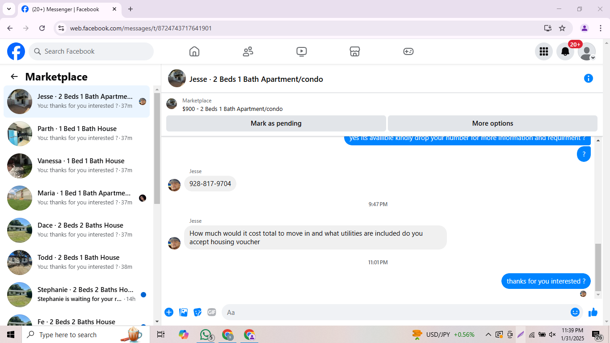Open the Fe 2 Beds 2 Baths House conversation
This screenshot has width=610, height=343.
point(76,318)
